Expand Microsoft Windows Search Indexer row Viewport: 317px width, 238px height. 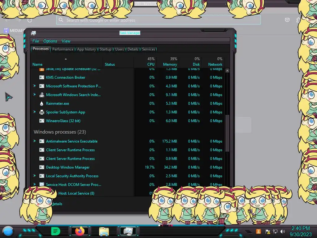[34, 95]
